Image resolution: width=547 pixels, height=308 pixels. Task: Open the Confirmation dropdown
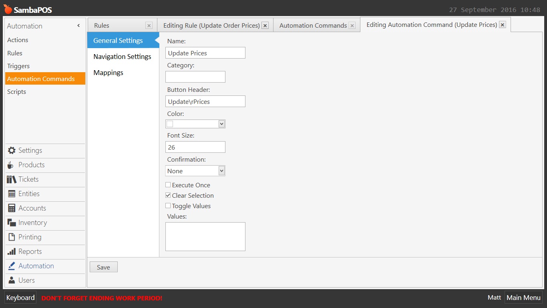tap(221, 171)
